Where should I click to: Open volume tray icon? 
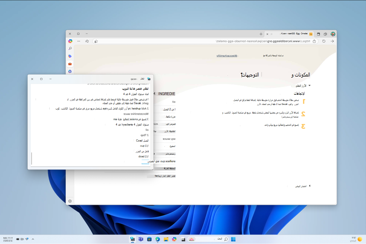click(22, 239)
